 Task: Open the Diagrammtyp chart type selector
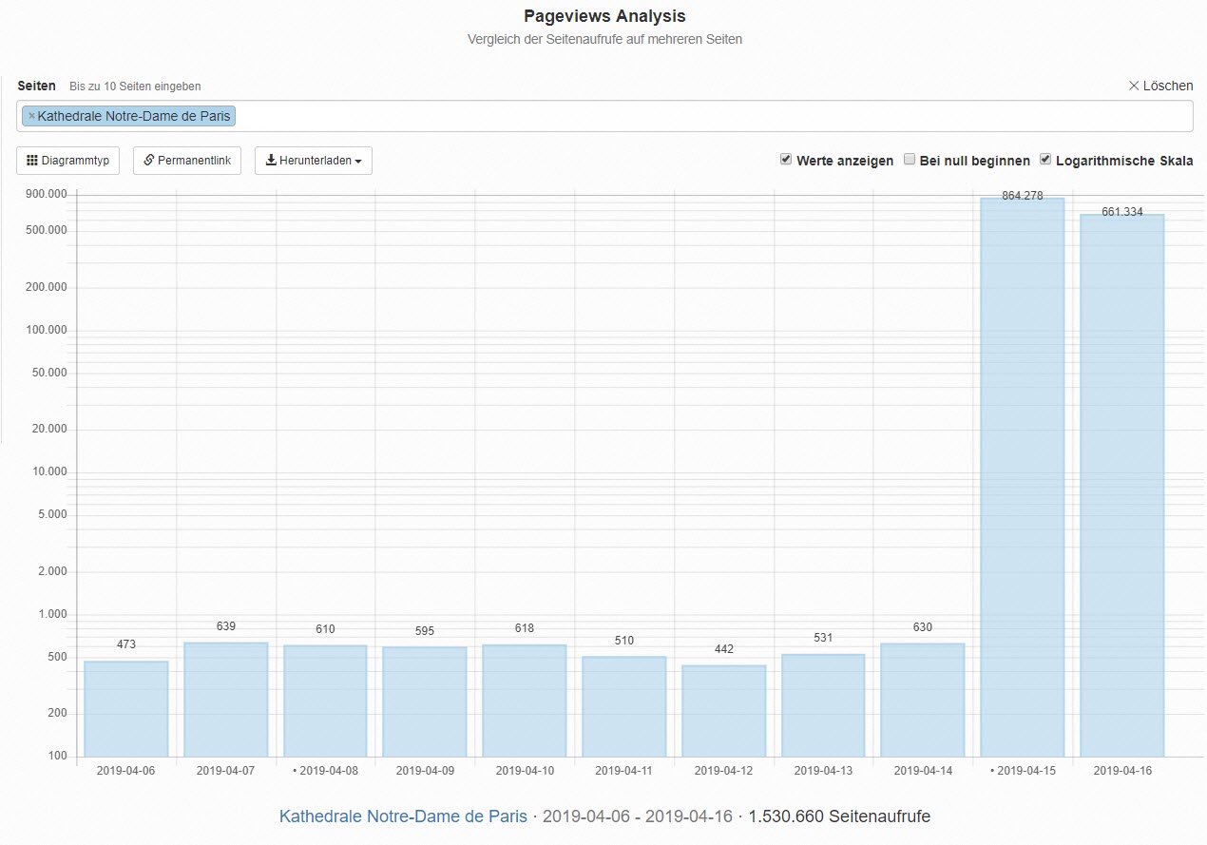point(67,161)
